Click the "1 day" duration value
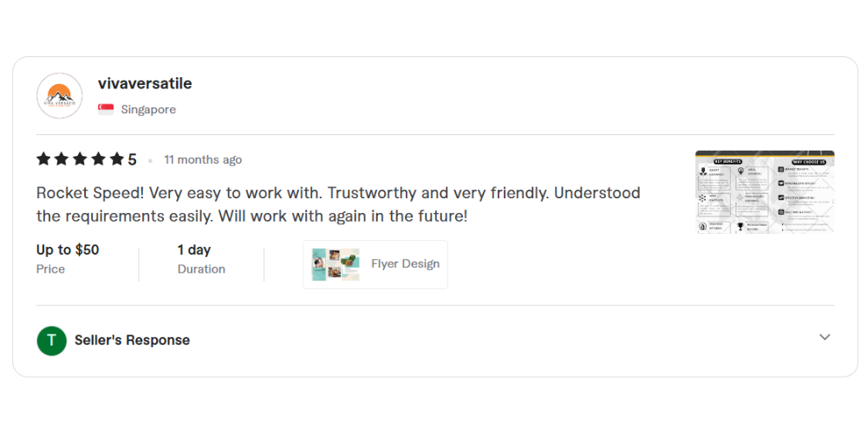867x433 pixels. [x=194, y=250]
